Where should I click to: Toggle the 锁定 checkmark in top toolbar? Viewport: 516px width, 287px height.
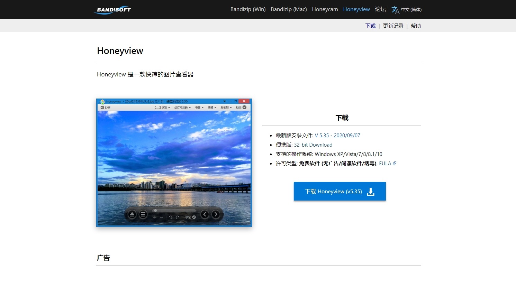[244, 108]
